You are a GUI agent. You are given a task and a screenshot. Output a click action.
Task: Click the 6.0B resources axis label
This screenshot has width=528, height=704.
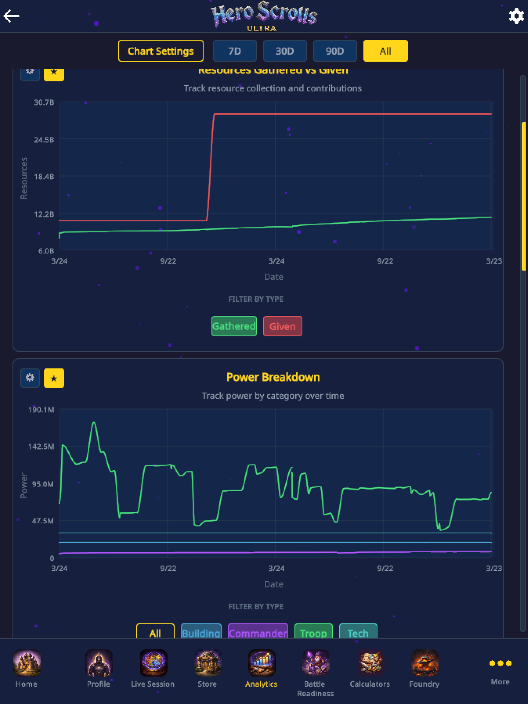coord(46,251)
